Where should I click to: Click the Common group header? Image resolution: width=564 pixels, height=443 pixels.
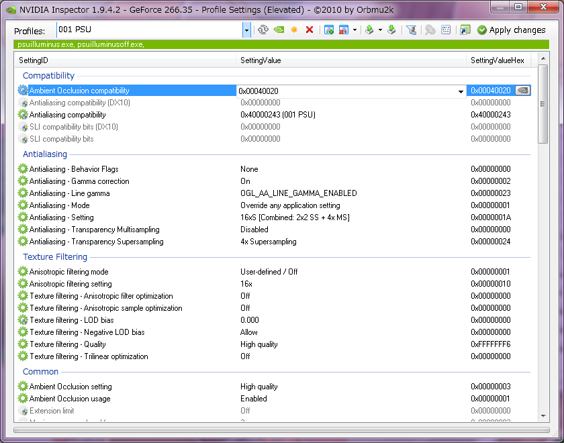(x=40, y=371)
